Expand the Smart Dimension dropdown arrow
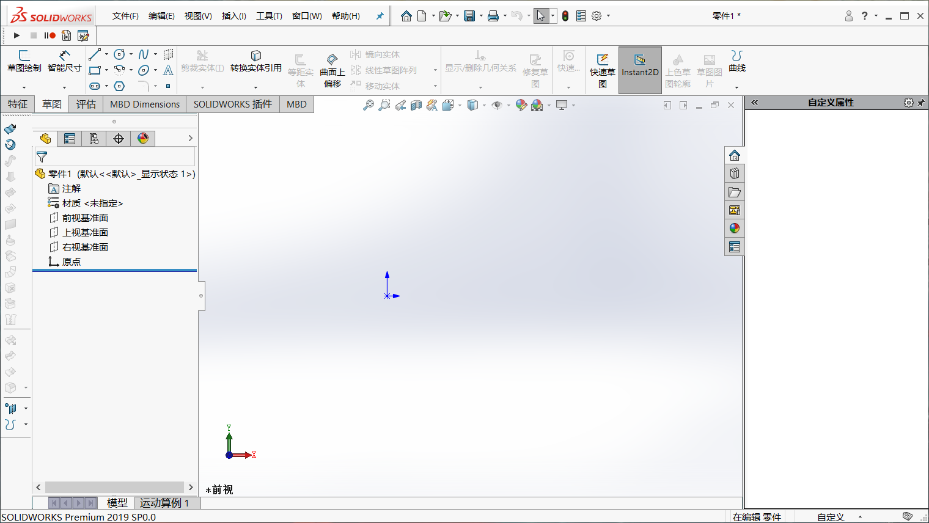This screenshot has width=929, height=523. 64,87
